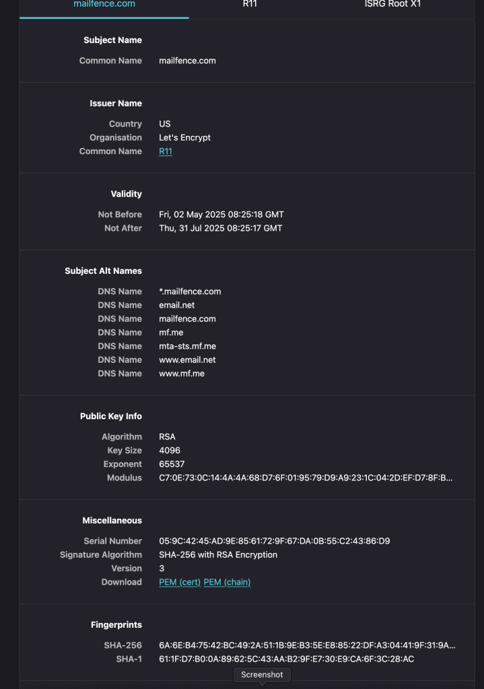This screenshot has width=484, height=689.
Task: Click the truncated Modulus value
Action: tap(306, 478)
